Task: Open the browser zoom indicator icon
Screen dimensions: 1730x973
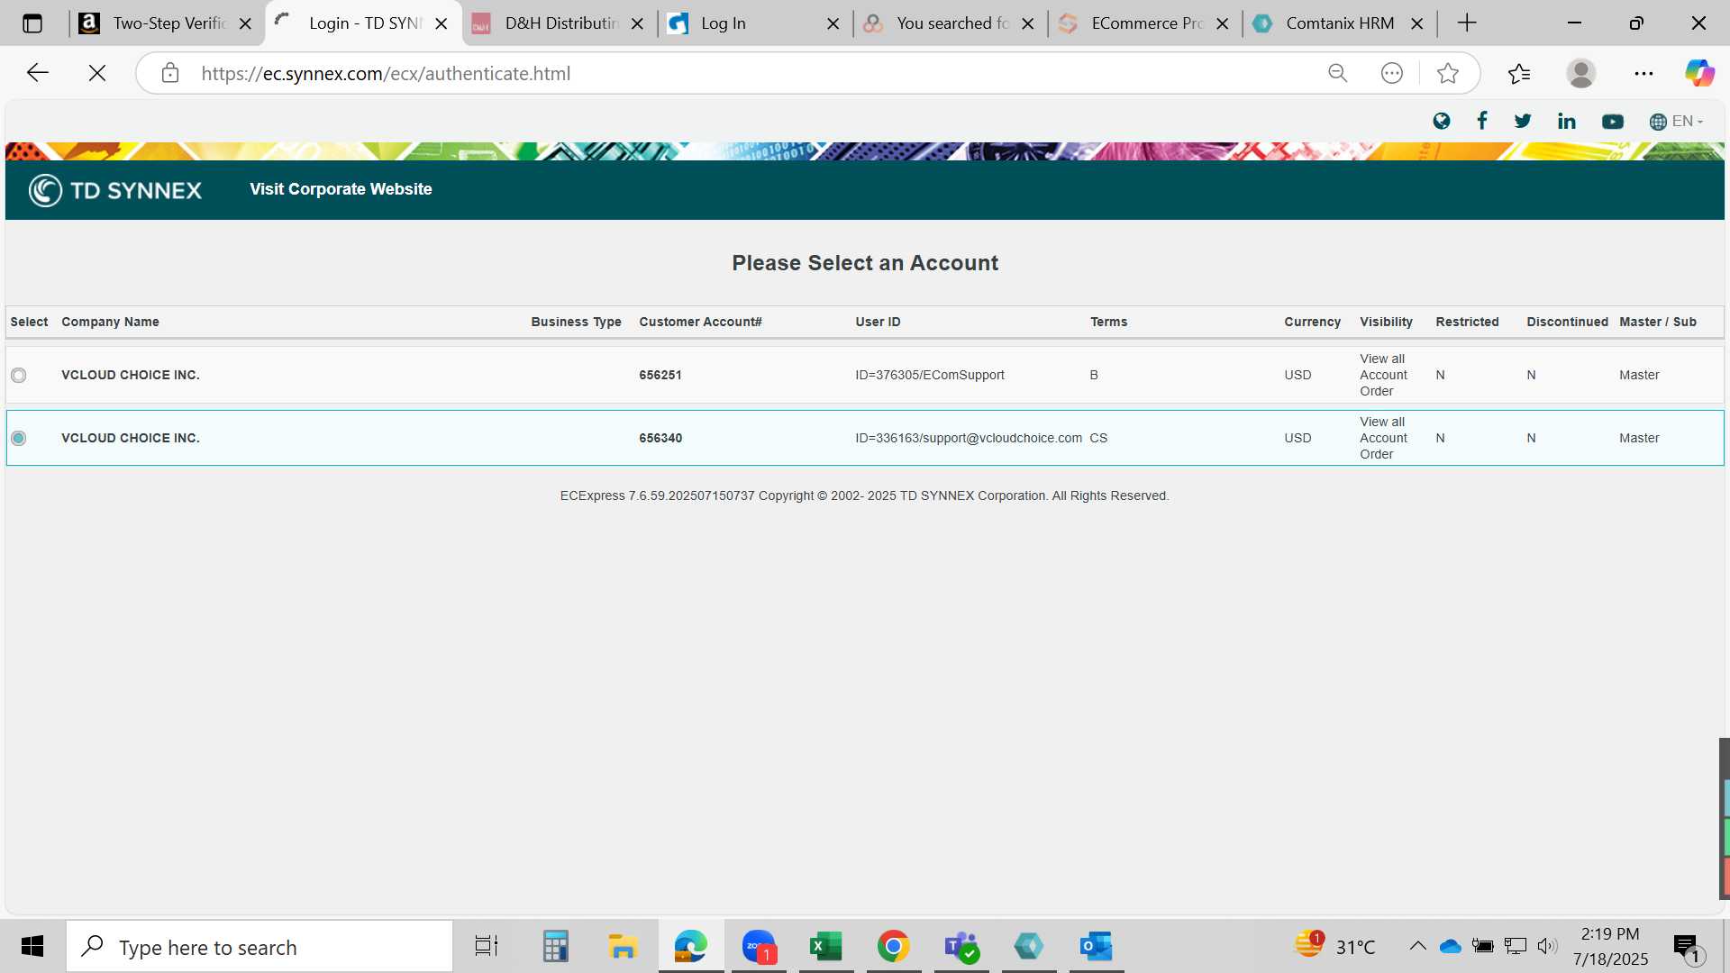Action: click(1338, 73)
